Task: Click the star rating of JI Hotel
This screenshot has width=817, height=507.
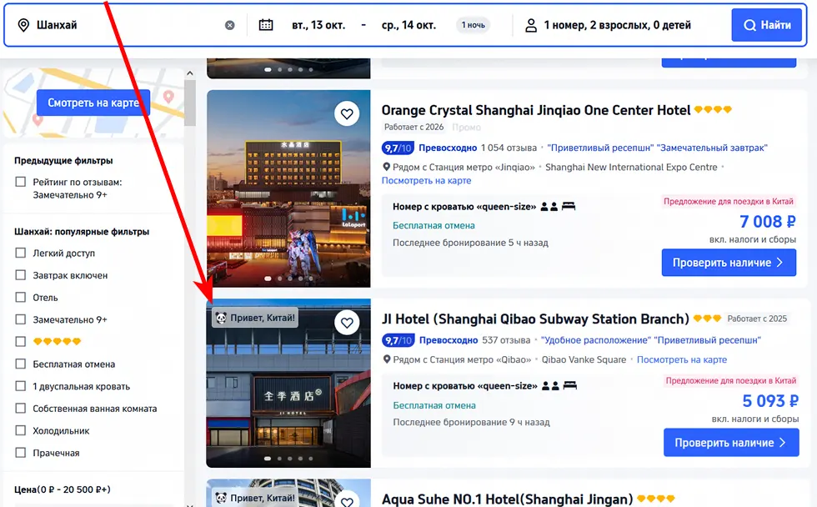Action: pos(708,319)
